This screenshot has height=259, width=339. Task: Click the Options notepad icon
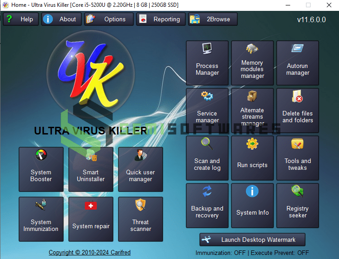point(90,19)
